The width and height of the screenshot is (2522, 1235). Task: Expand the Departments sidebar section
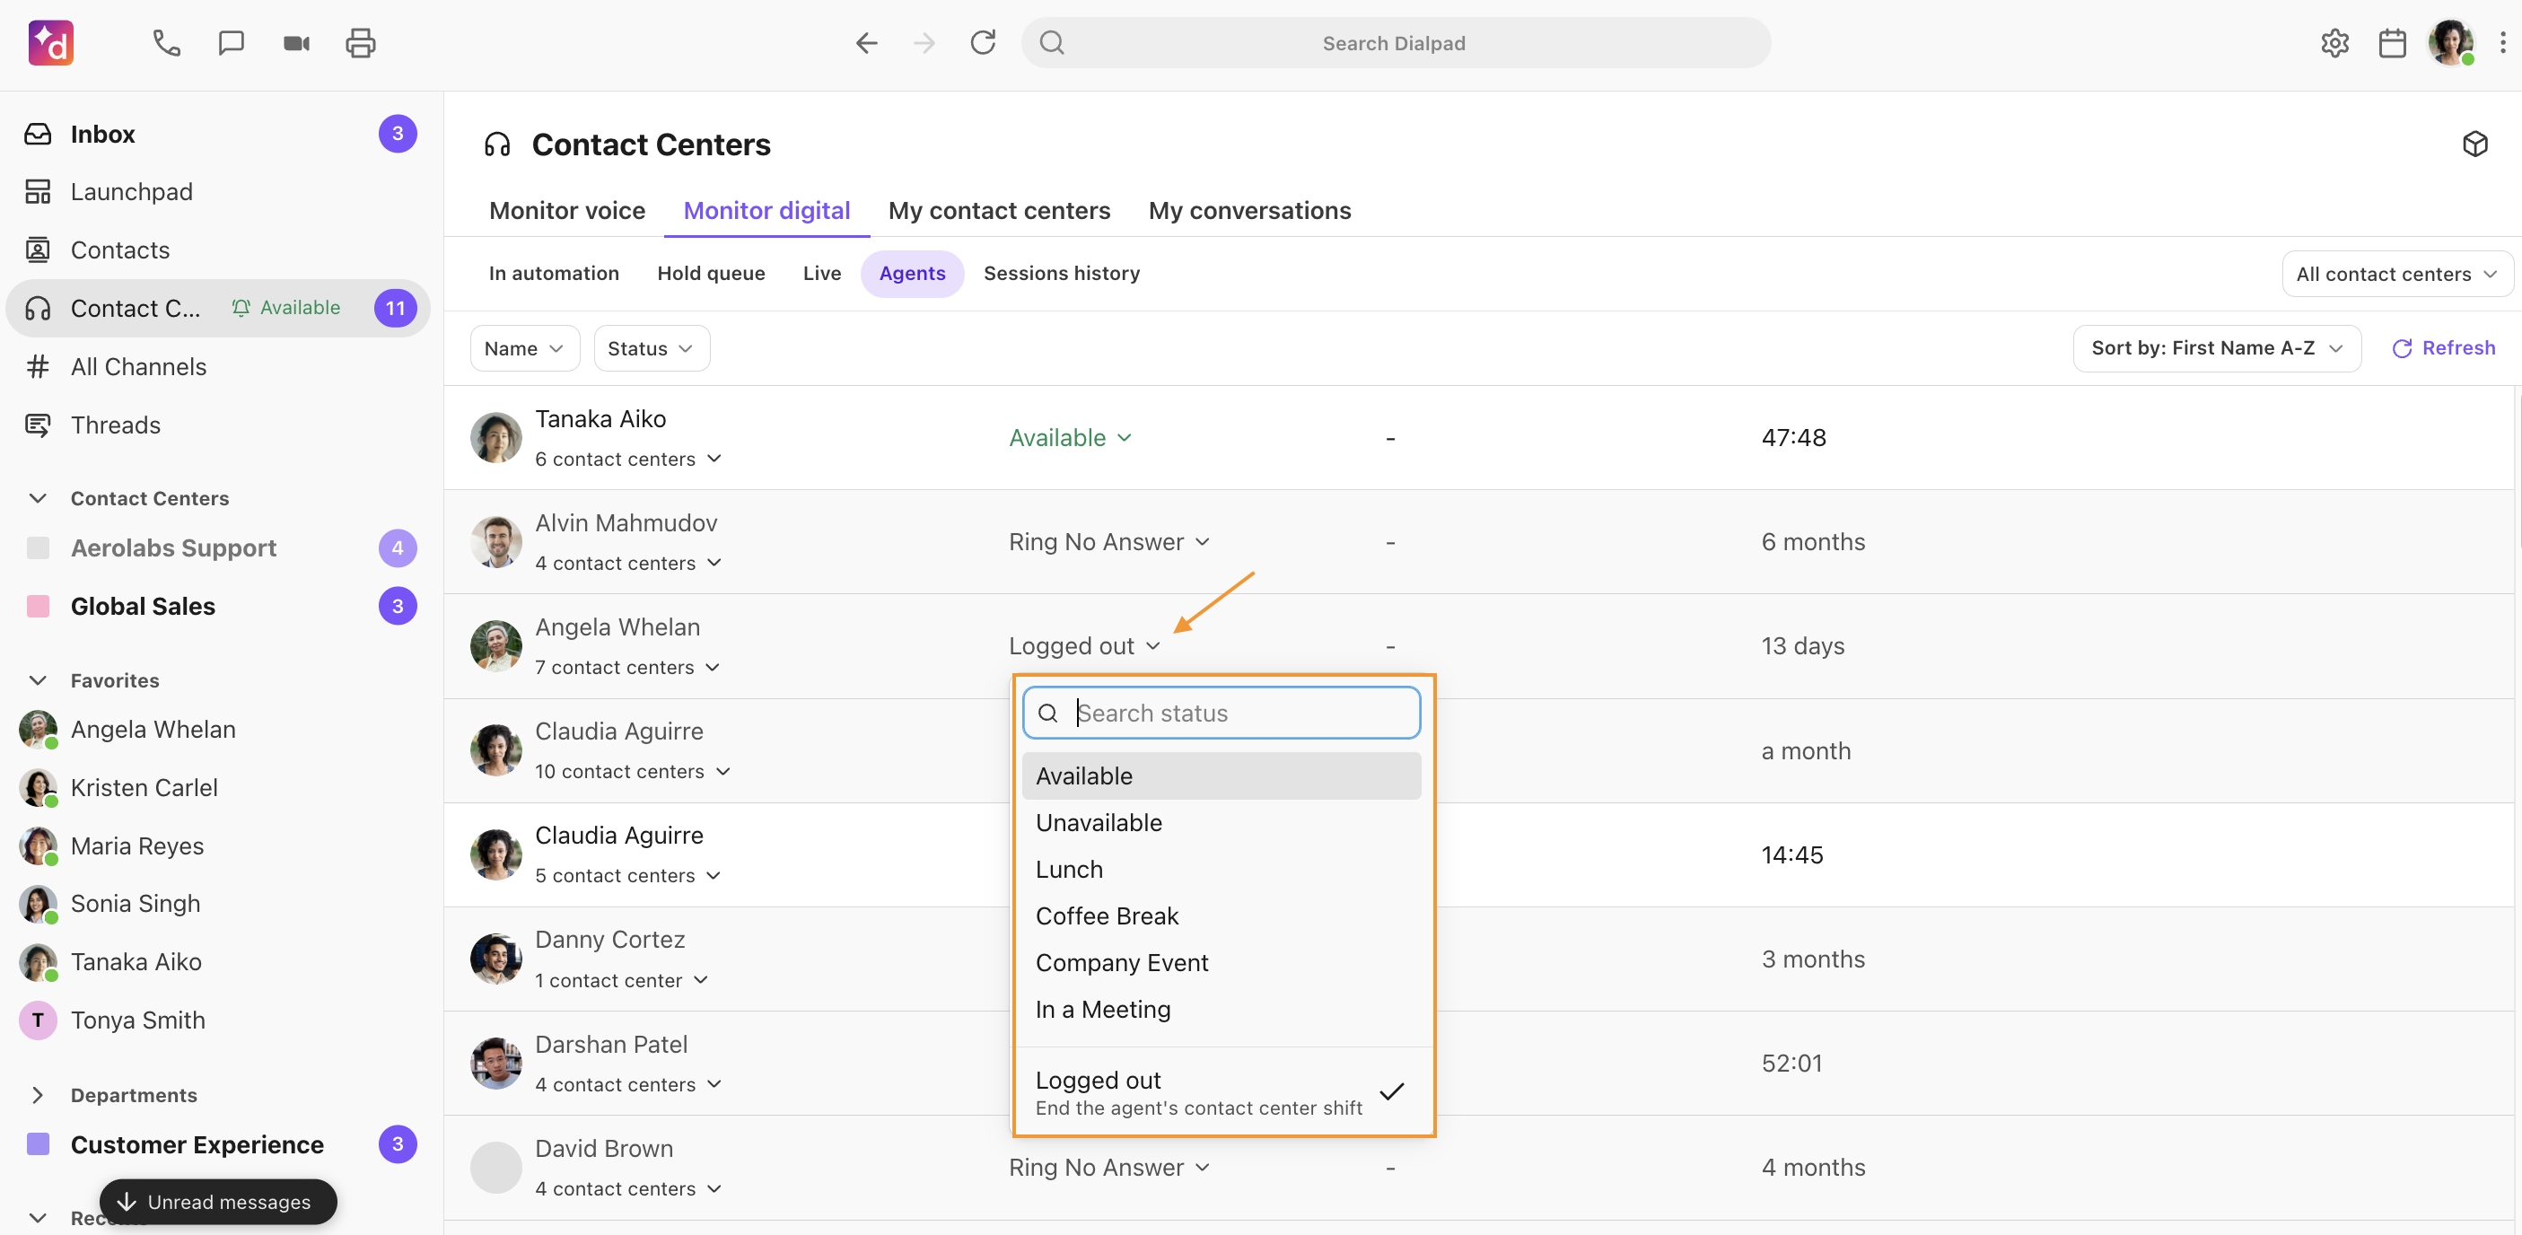[37, 1095]
